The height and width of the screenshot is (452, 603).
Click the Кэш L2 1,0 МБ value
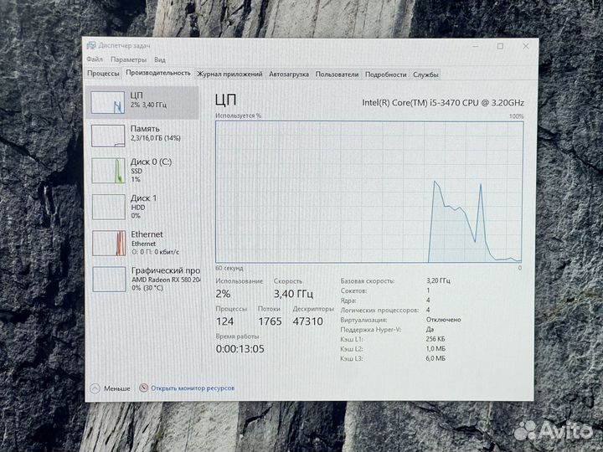[x=435, y=348]
